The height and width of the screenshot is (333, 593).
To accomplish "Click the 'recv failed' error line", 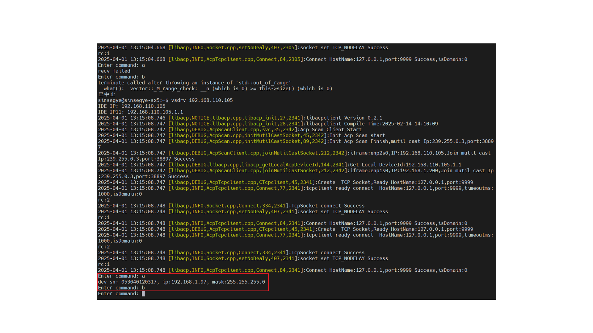I will [114, 71].
